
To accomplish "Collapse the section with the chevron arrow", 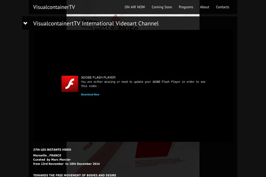I will tap(25, 23).
